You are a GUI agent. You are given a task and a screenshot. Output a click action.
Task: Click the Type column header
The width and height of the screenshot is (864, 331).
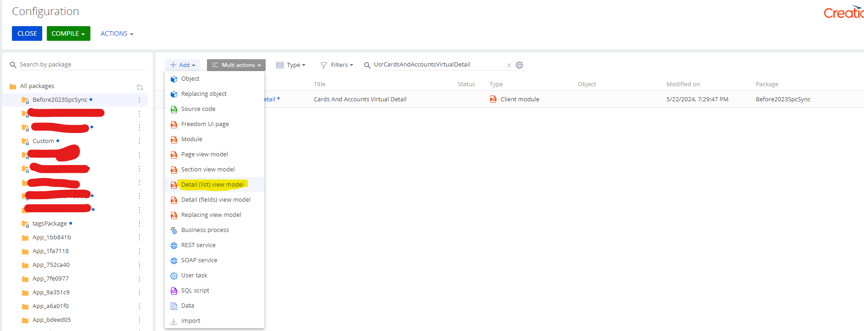(496, 84)
